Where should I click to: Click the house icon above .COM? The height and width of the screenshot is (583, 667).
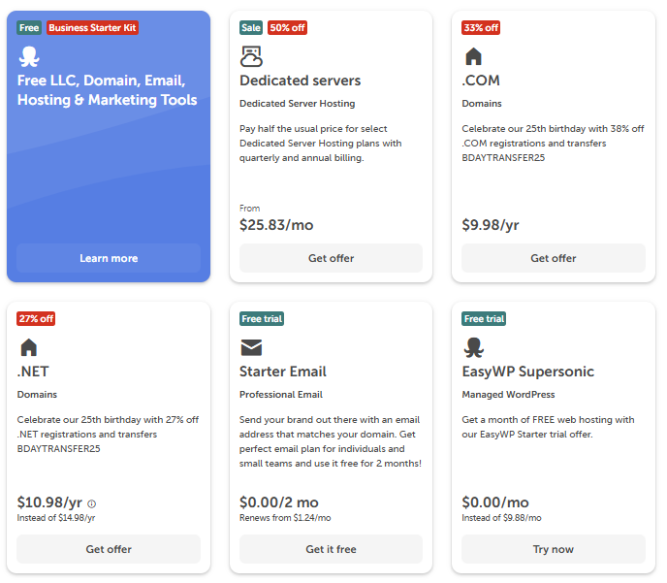point(473,56)
